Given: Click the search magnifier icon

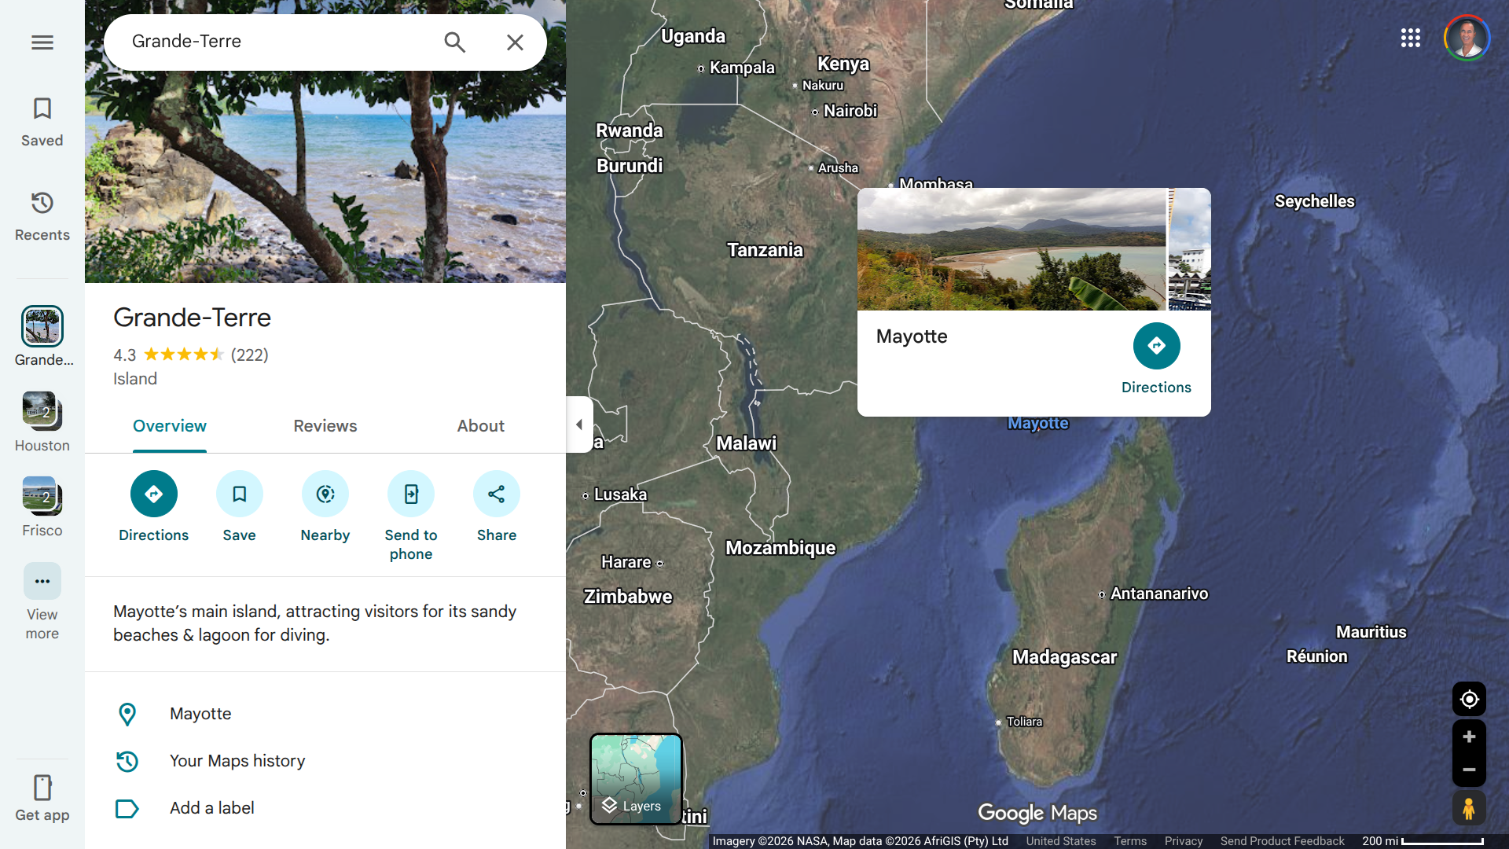Looking at the screenshot, I should [454, 42].
